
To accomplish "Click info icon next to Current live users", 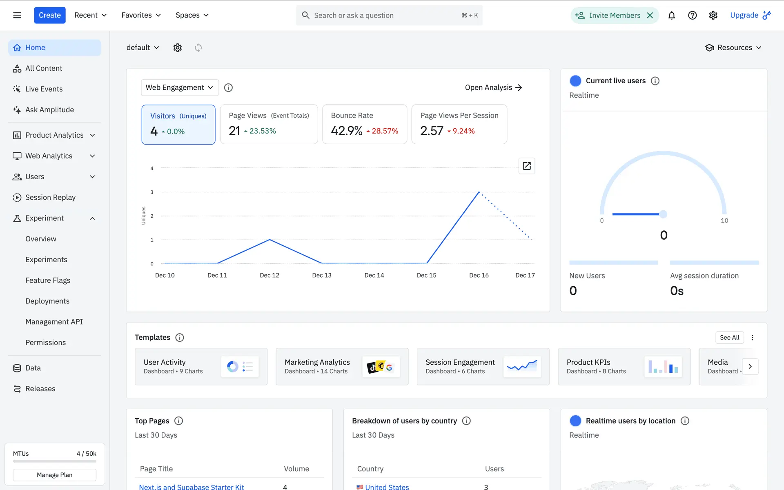I will point(655,81).
